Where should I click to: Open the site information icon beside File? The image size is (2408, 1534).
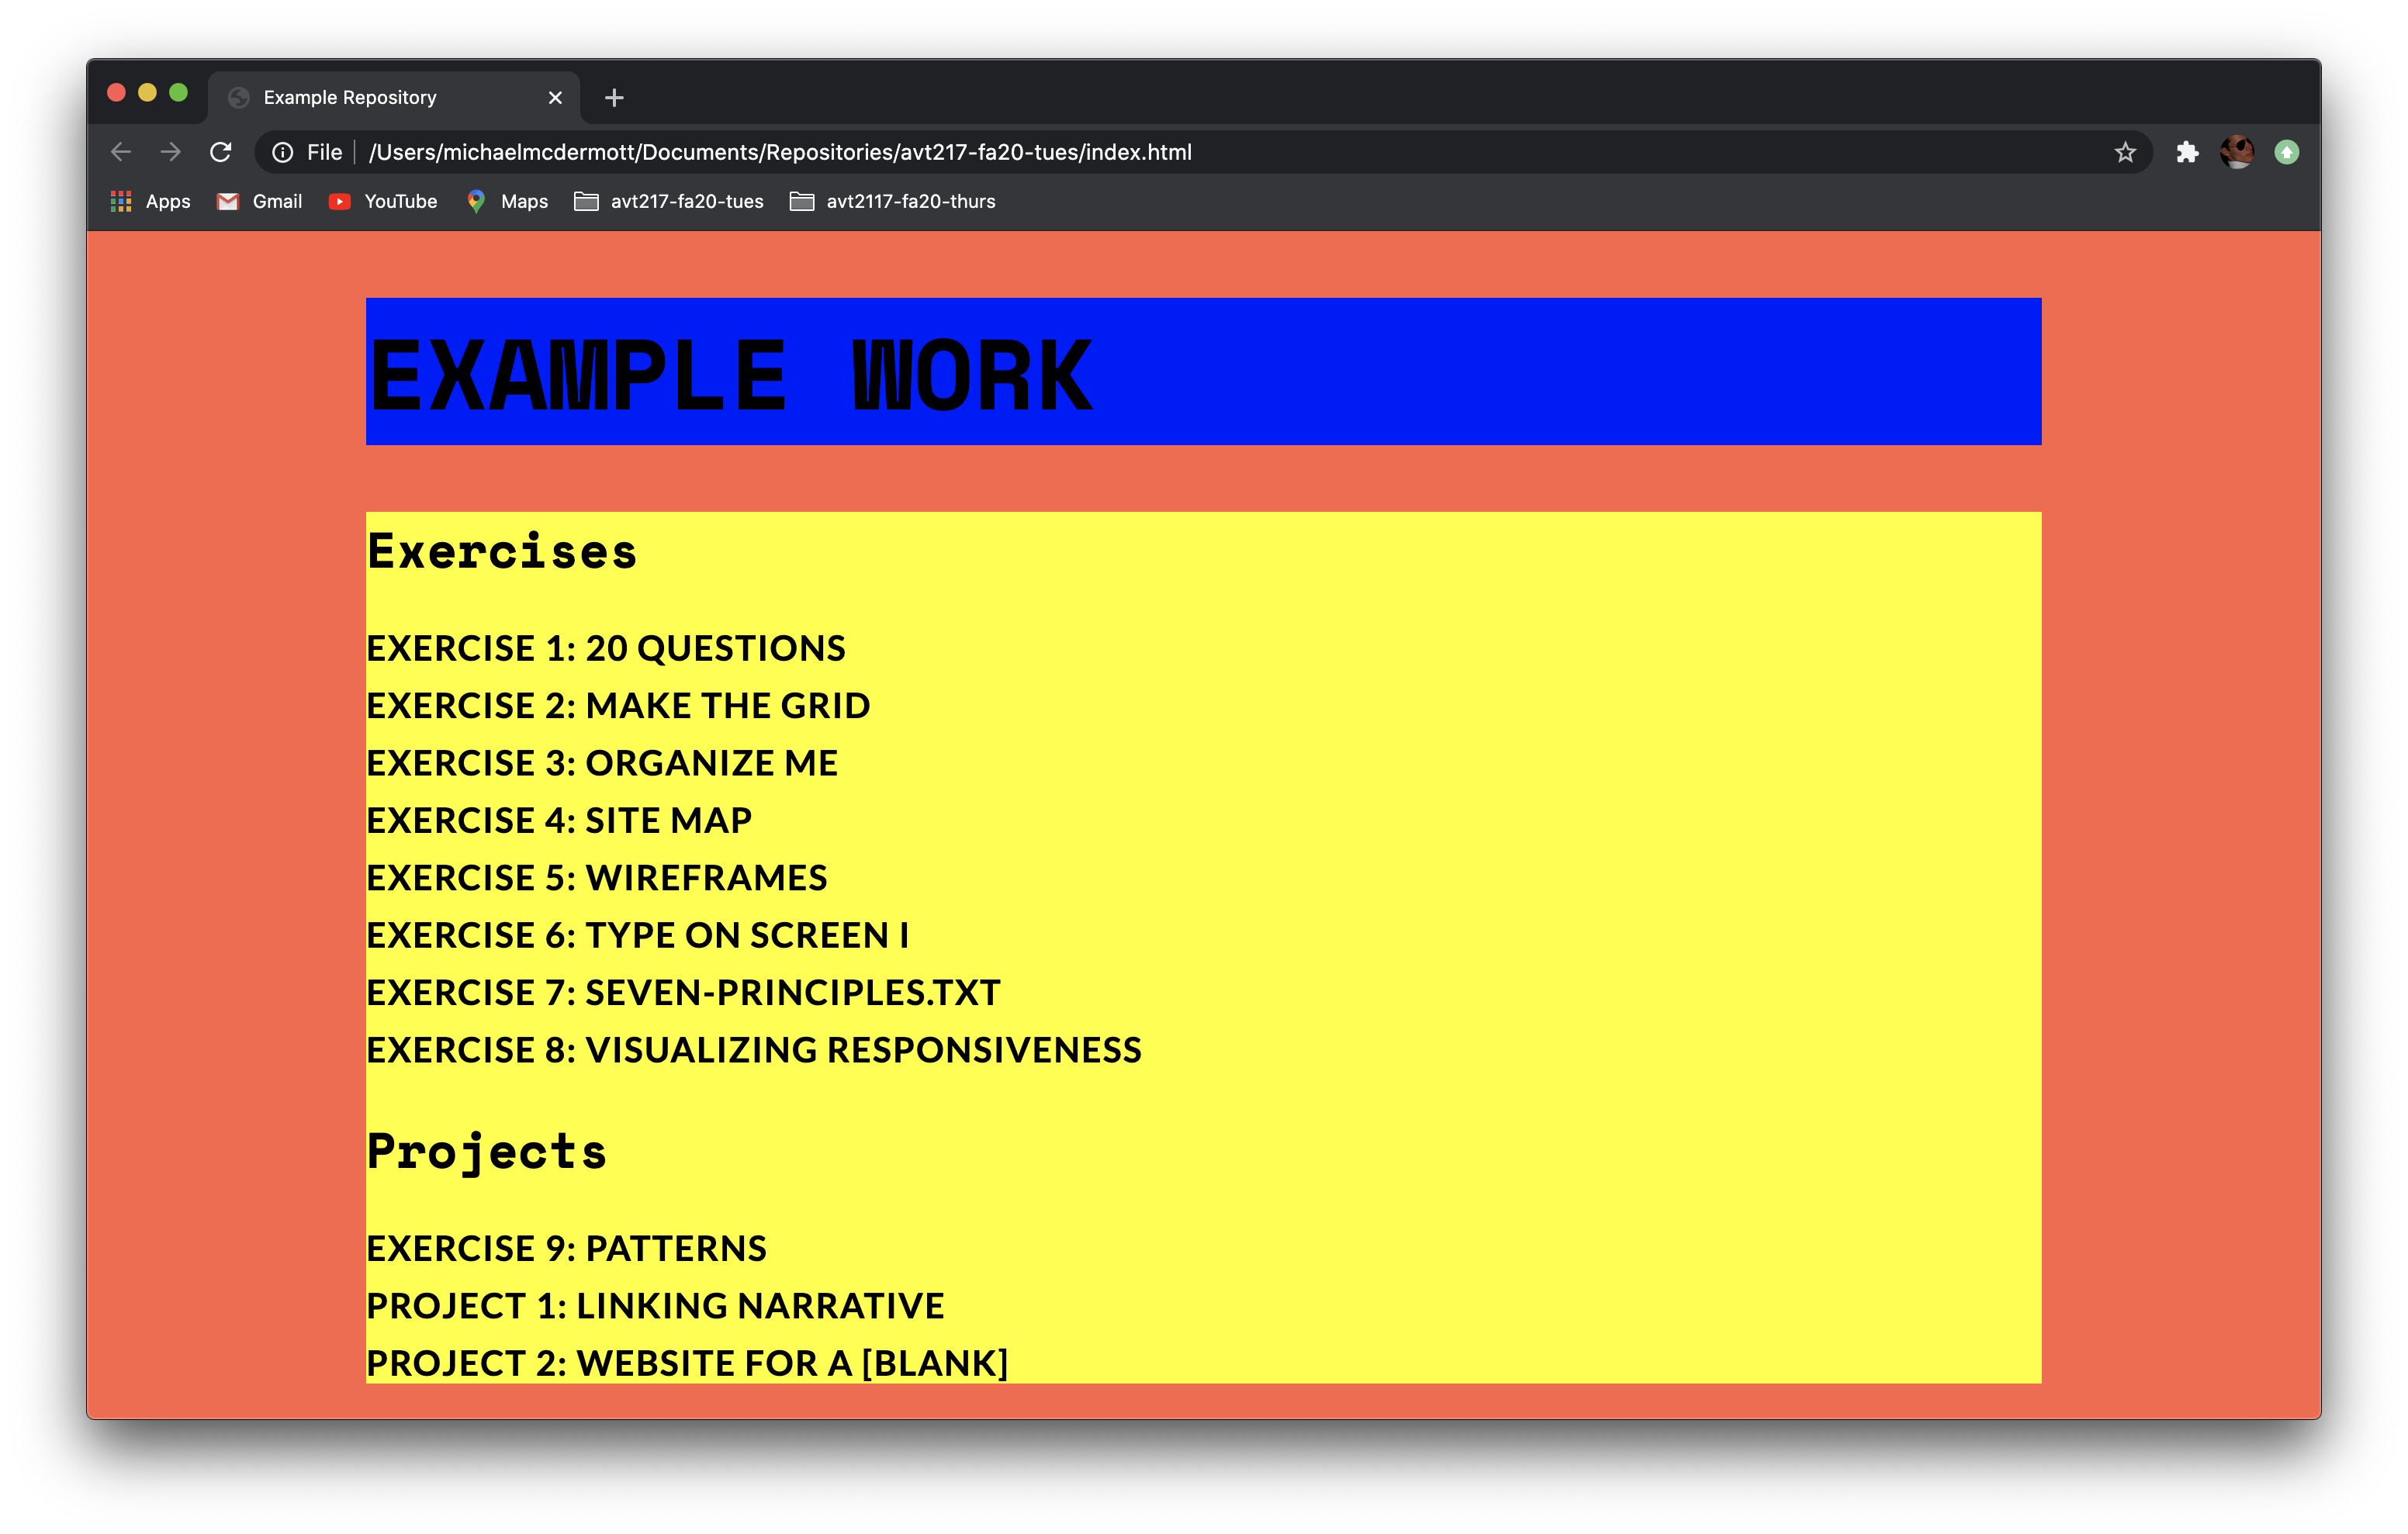[283, 152]
